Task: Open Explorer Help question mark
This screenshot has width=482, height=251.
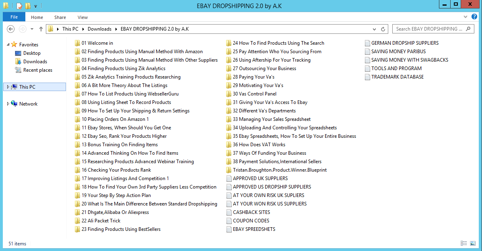Action: [474, 17]
